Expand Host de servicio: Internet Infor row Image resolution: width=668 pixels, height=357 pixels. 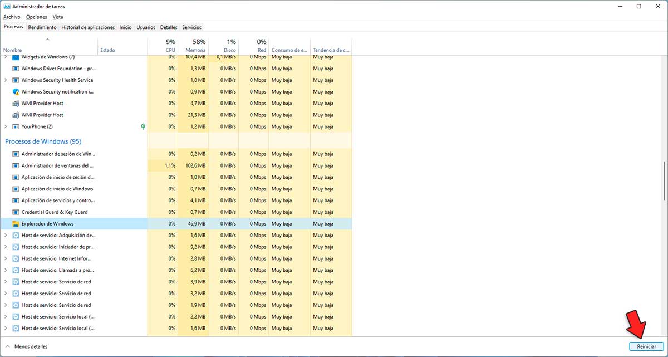tap(6, 258)
